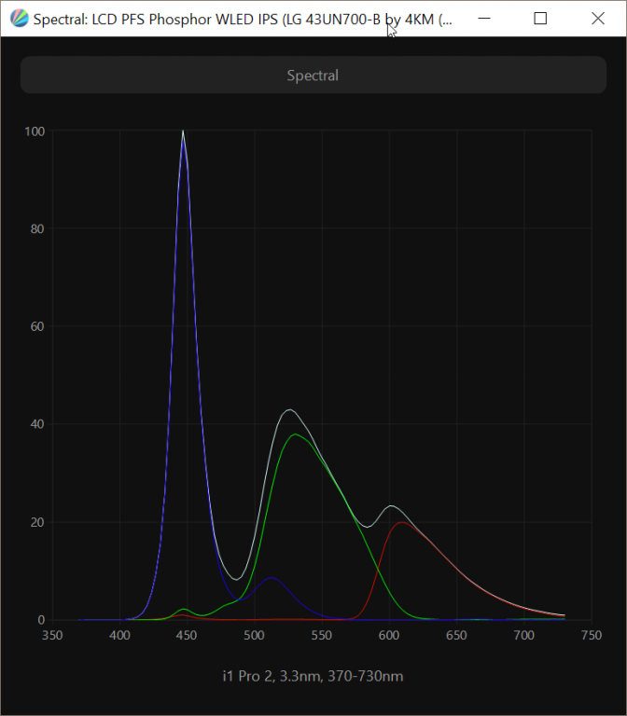
Task: Click the red curve peak near 610nm
Action: (401, 522)
